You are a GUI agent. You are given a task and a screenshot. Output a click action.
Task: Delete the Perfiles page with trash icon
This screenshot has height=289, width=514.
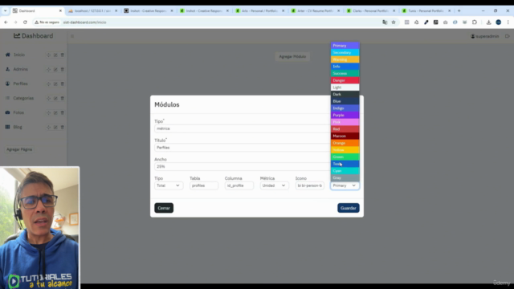pyautogui.click(x=63, y=83)
